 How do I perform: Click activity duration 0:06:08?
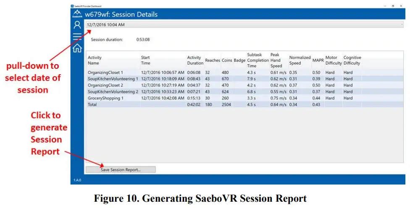tap(194, 73)
